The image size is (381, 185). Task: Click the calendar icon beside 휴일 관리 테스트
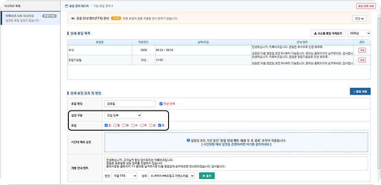(67, 6)
